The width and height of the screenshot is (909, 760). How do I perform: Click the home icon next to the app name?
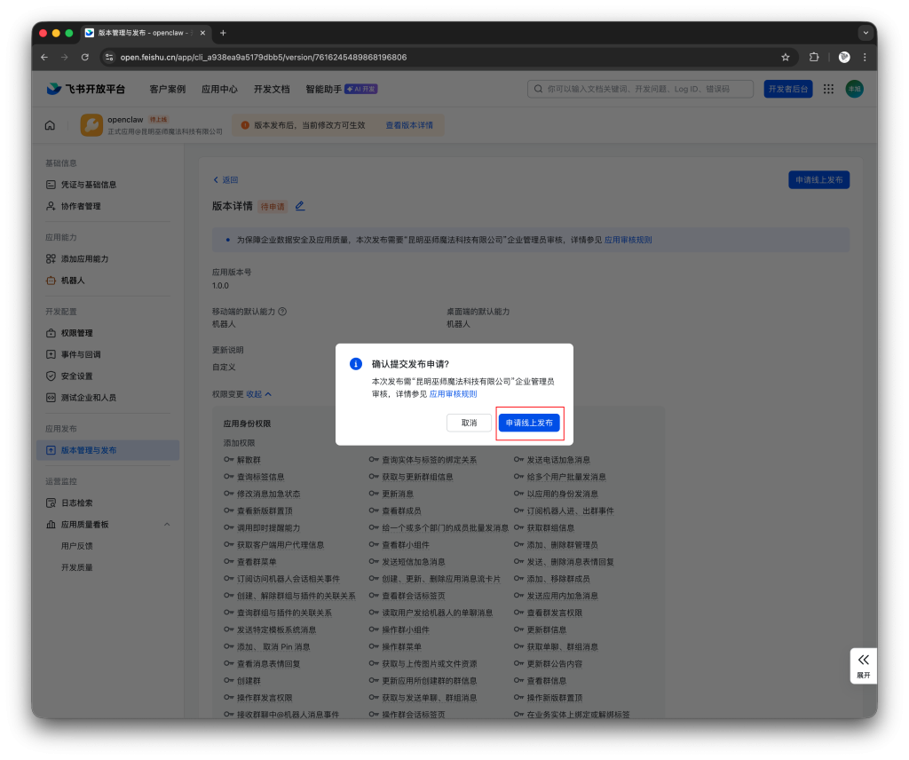click(50, 124)
